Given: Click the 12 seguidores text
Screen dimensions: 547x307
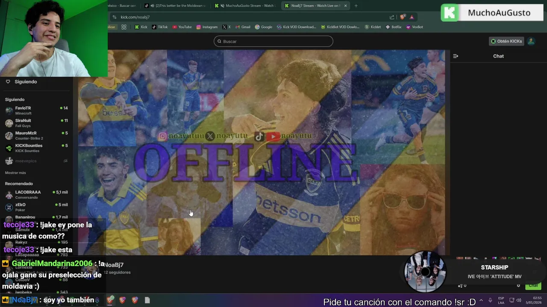Looking at the screenshot, I should [117, 272].
